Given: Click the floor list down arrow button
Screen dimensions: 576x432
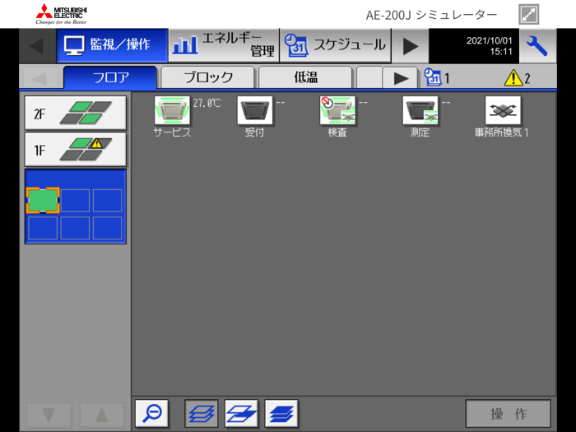Looking at the screenshot, I should point(49,415).
